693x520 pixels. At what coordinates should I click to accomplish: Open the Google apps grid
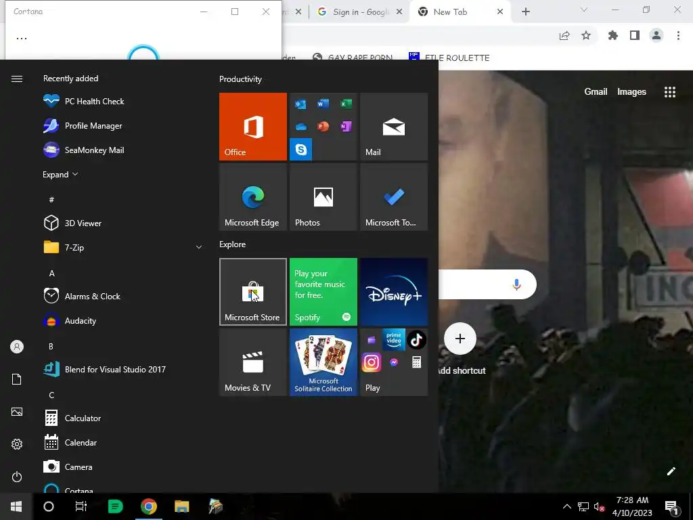click(670, 91)
